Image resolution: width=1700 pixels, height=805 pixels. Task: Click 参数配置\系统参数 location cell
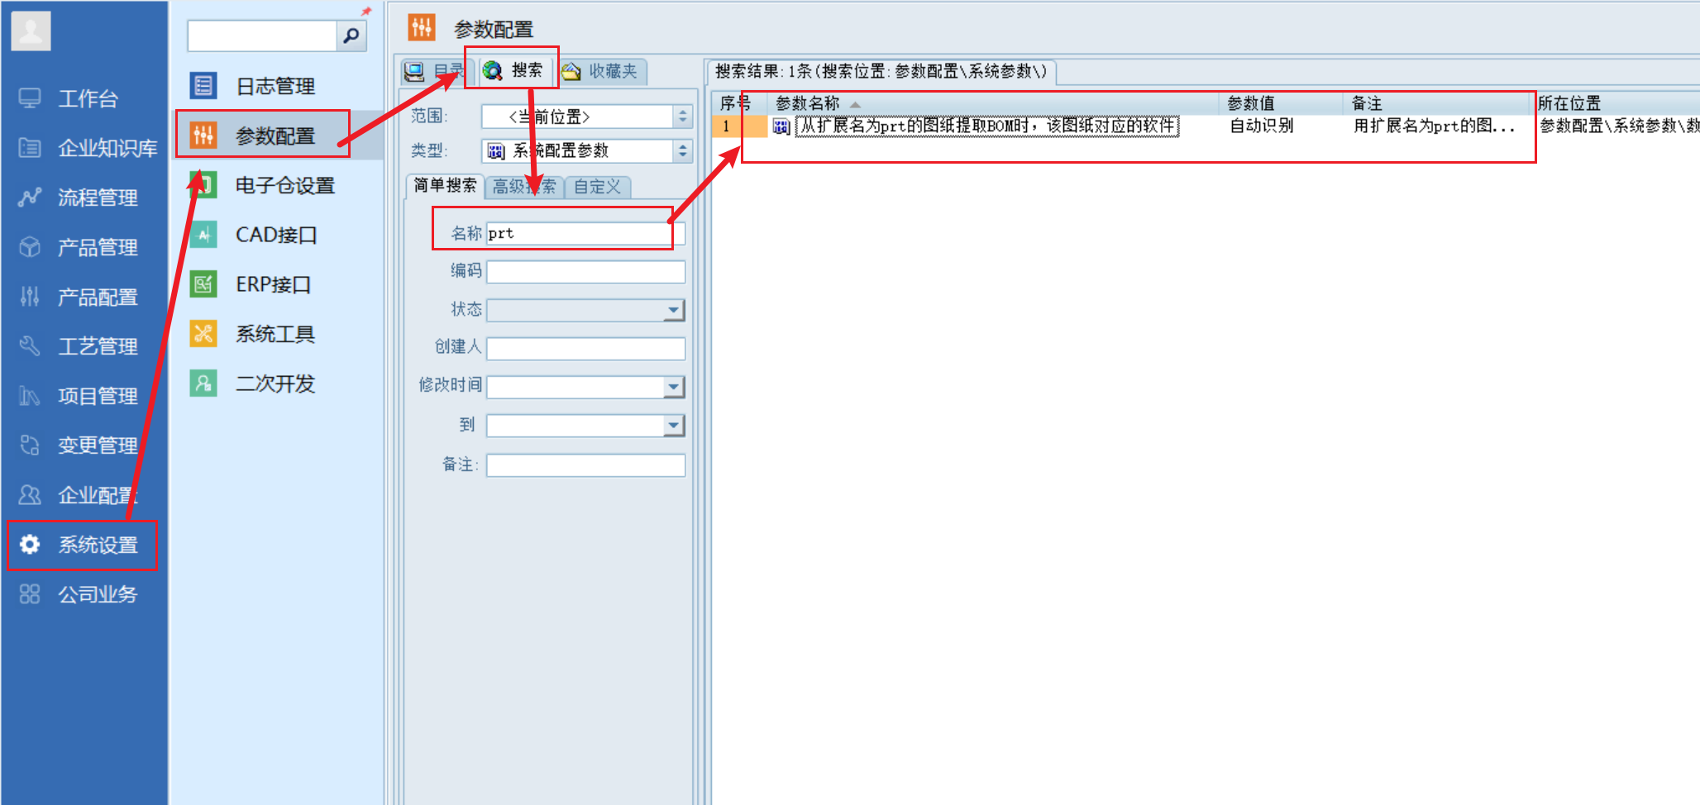tap(1619, 126)
